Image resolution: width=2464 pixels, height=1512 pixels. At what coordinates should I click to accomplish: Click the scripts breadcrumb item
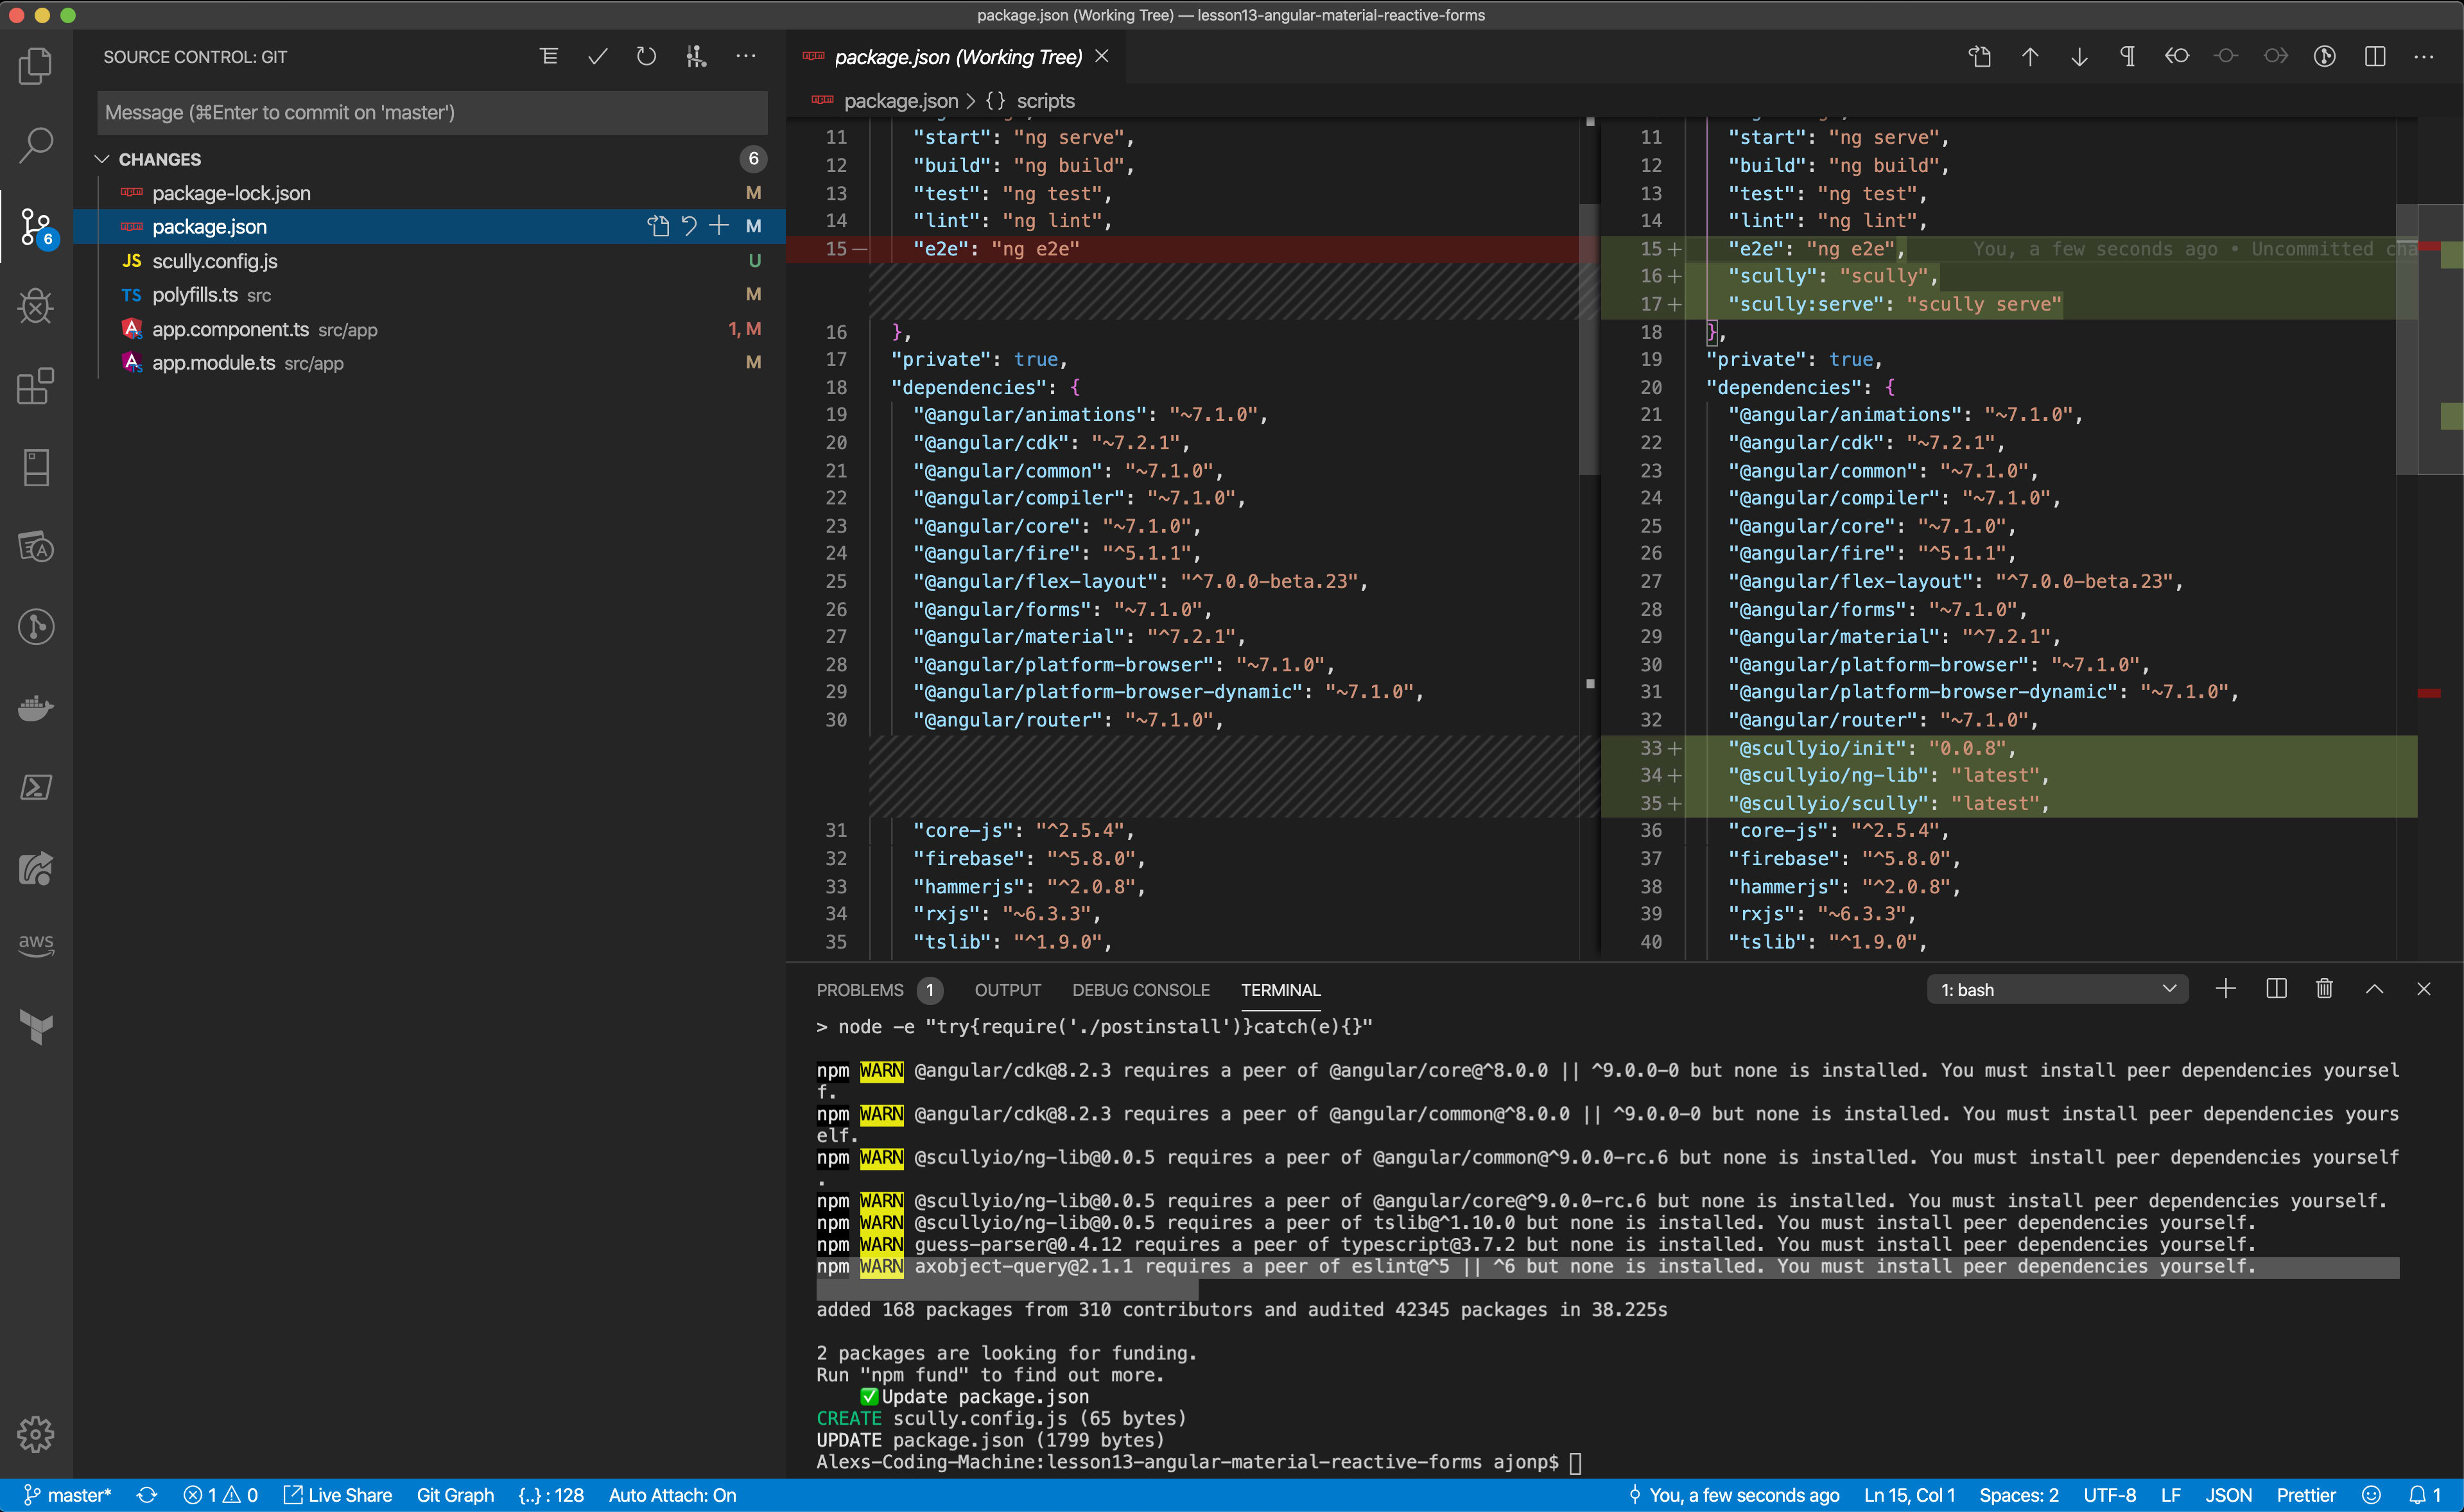[x=1045, y=101]
